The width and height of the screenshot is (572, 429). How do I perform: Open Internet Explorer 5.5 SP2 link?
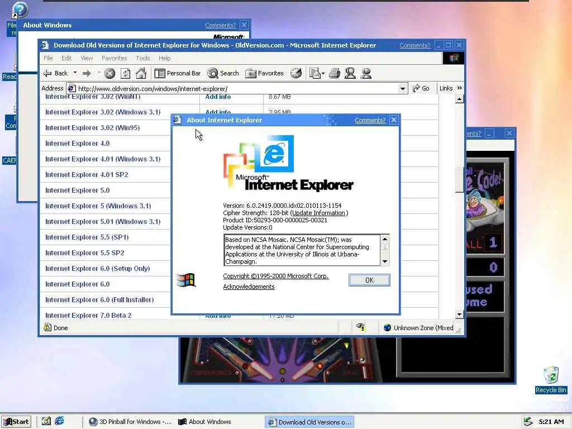point(85,253)
